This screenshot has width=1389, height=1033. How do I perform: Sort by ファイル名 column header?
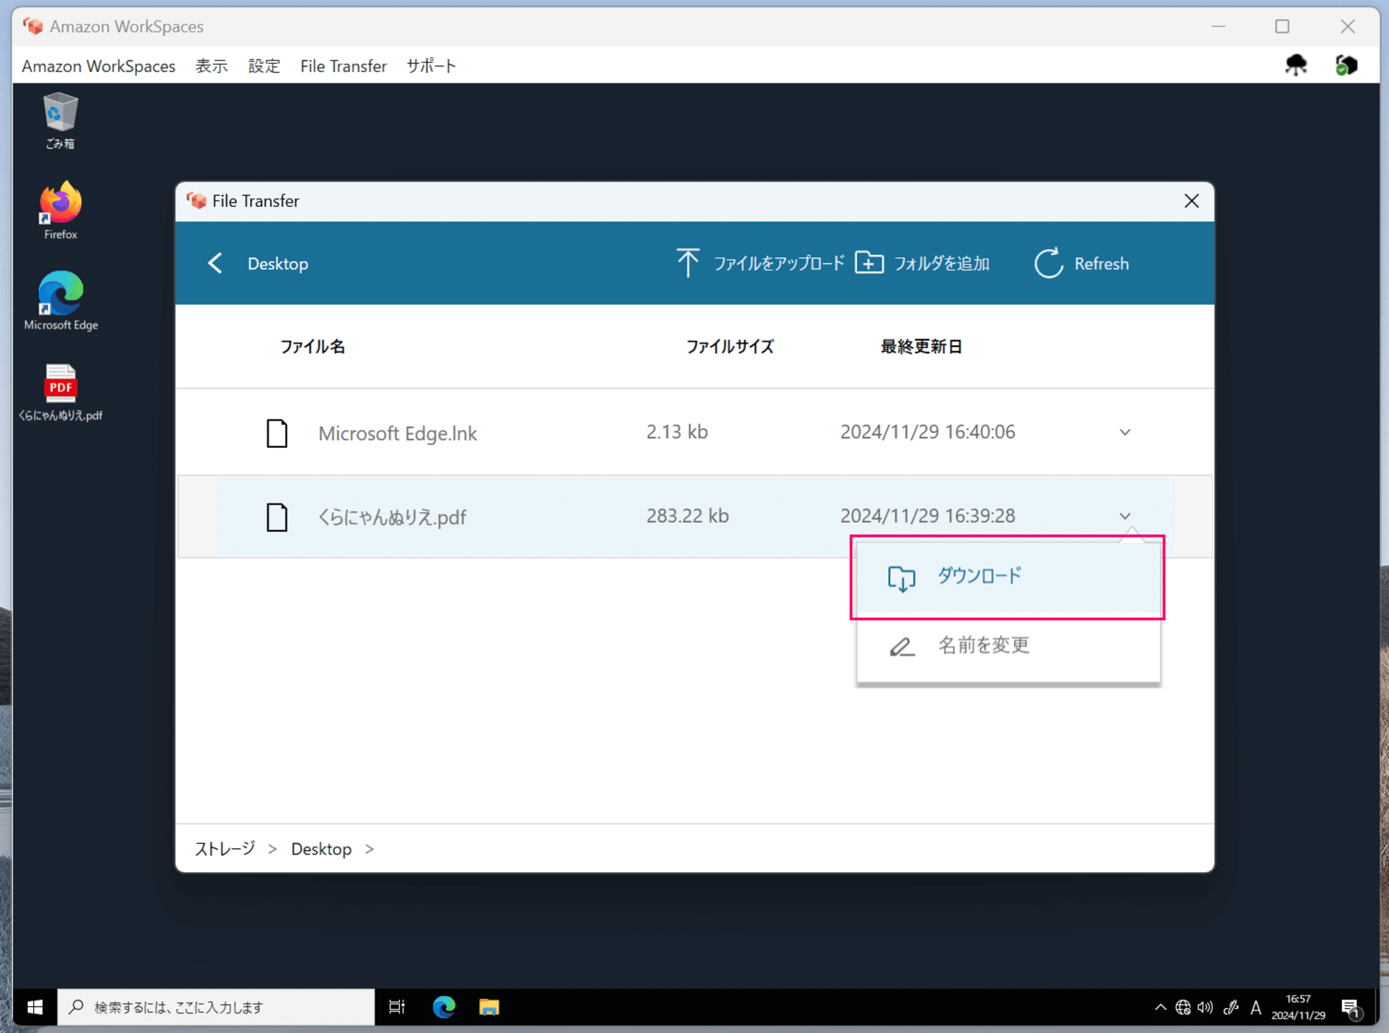pyautogui.click(x=313, y=346)
